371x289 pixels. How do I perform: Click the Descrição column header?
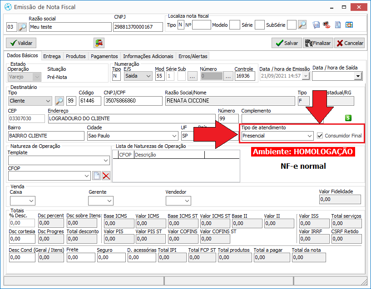[x=169, y=155]
